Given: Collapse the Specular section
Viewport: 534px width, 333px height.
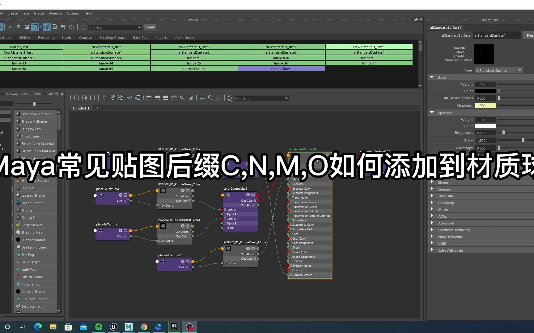Looking at the screenshot, I should click(432, 113).
